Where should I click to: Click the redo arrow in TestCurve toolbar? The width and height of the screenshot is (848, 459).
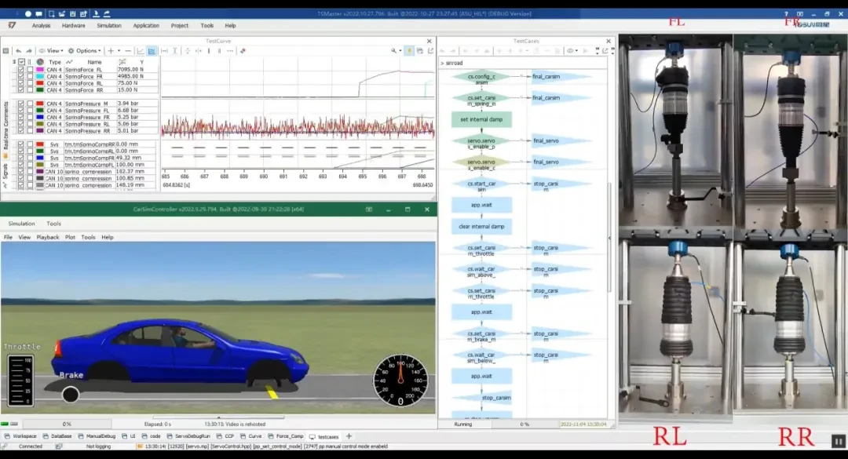29,51
